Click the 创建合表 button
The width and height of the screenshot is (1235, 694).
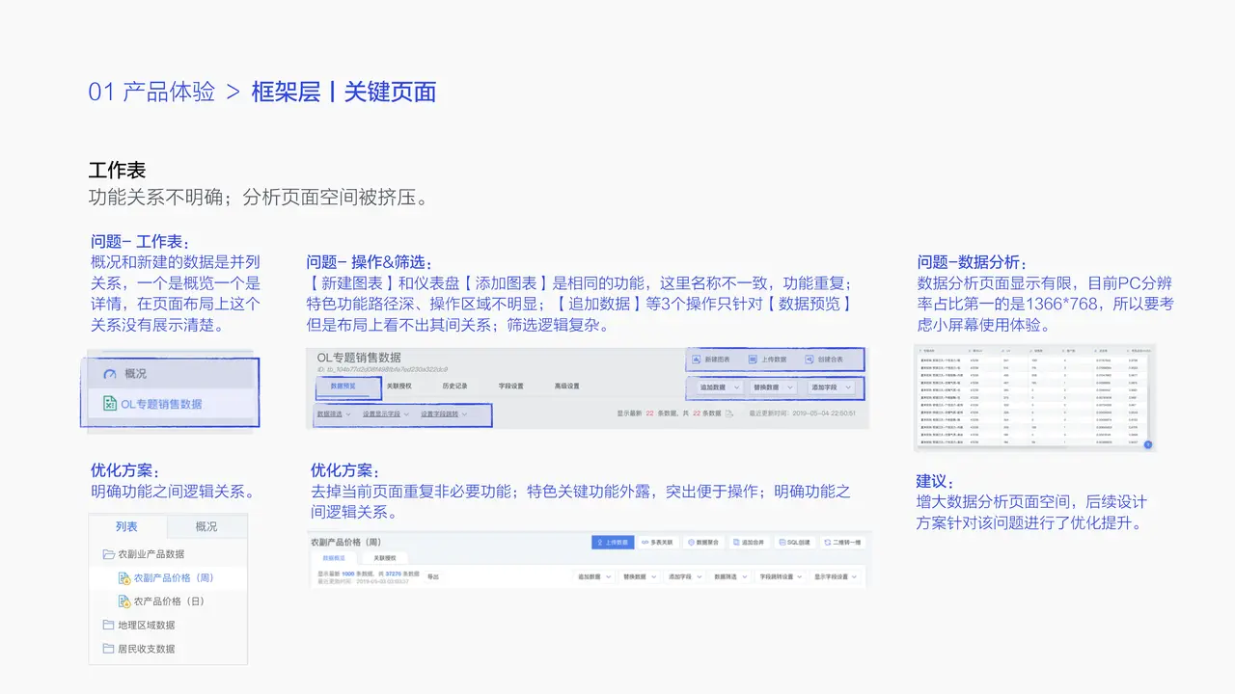click(823, 359)
